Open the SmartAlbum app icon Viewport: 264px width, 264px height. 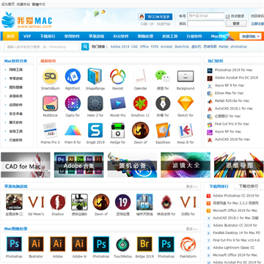point(50,76)
